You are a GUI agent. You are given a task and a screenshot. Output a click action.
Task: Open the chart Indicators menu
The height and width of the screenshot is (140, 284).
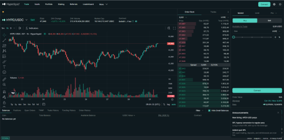[x=32, y=28]
